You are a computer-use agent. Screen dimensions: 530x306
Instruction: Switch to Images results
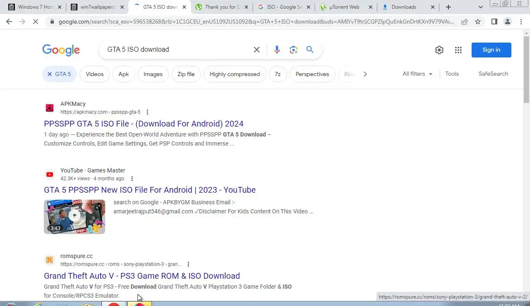coord(153,74)
